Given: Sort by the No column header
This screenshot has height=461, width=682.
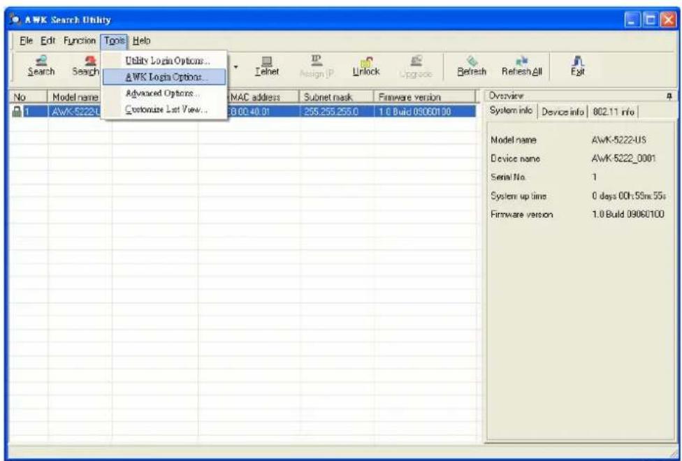Looking at the screenshot, I should 29,97.
